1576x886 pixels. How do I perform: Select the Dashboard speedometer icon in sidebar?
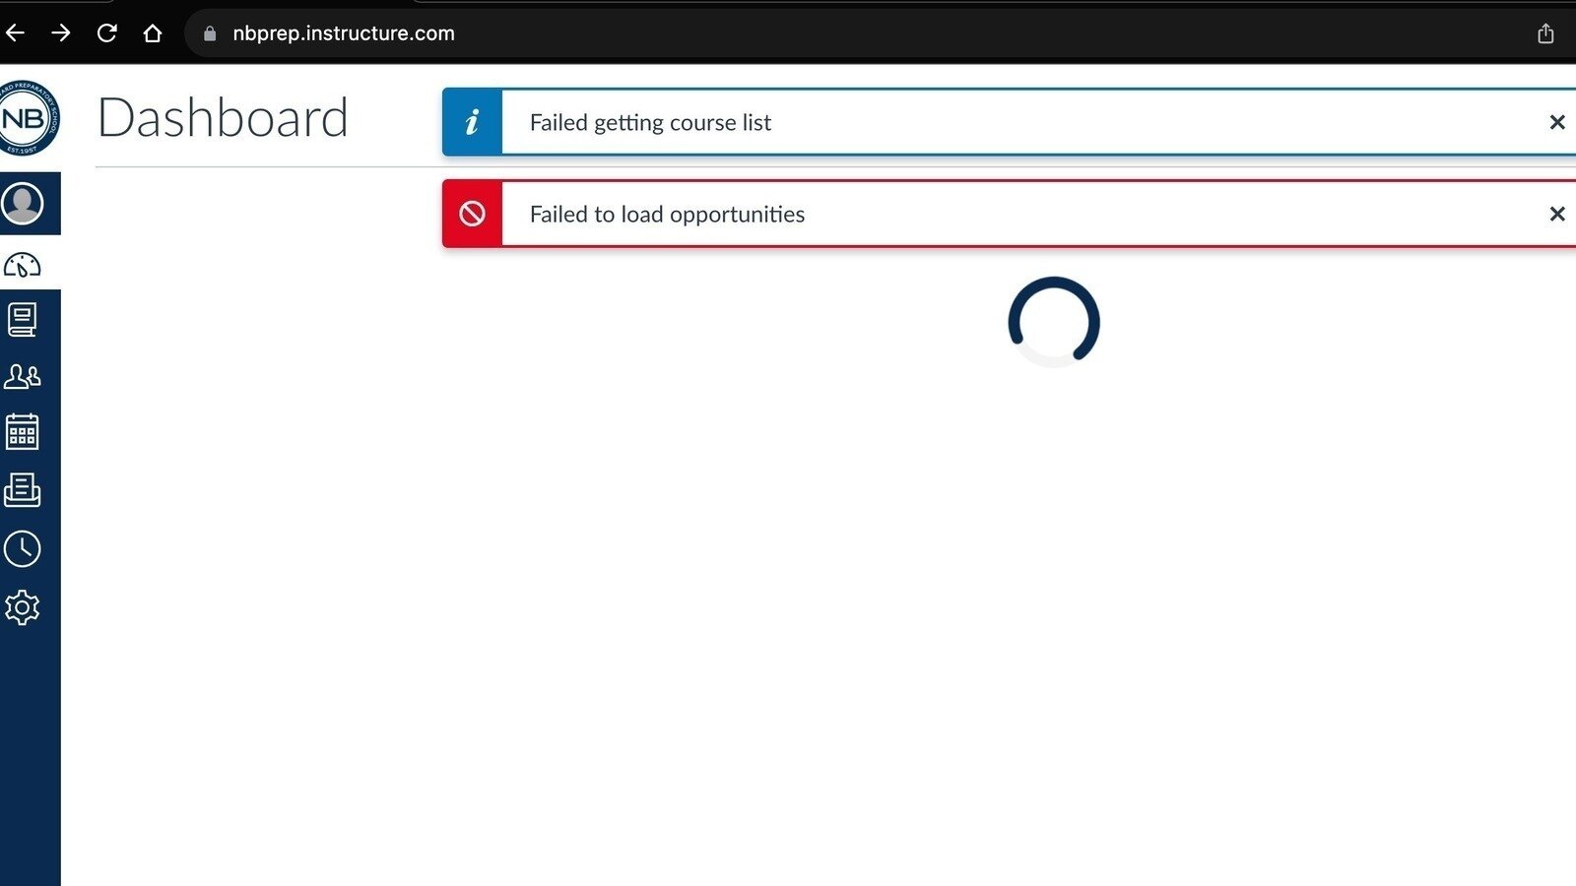point(23,265)
